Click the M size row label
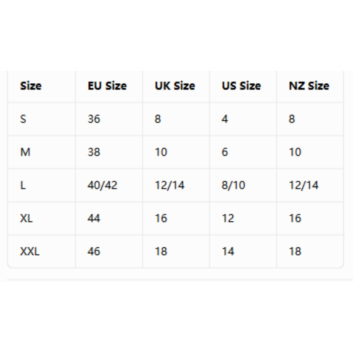This screenshot has height=353, width=353. (25, 152)
